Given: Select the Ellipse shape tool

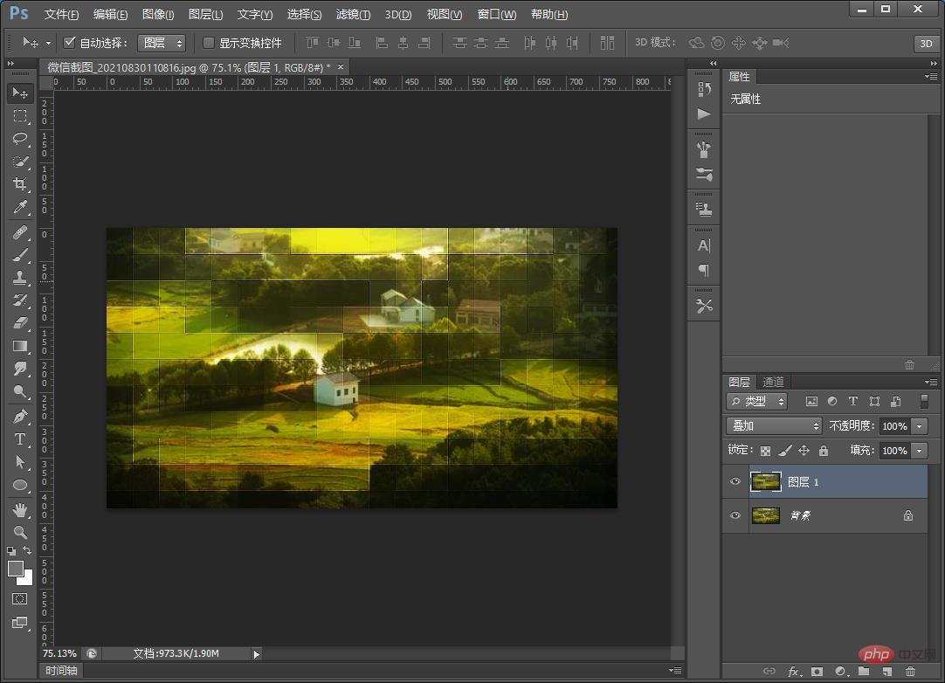Looking at the screenshot, I should tap(20, 486).
